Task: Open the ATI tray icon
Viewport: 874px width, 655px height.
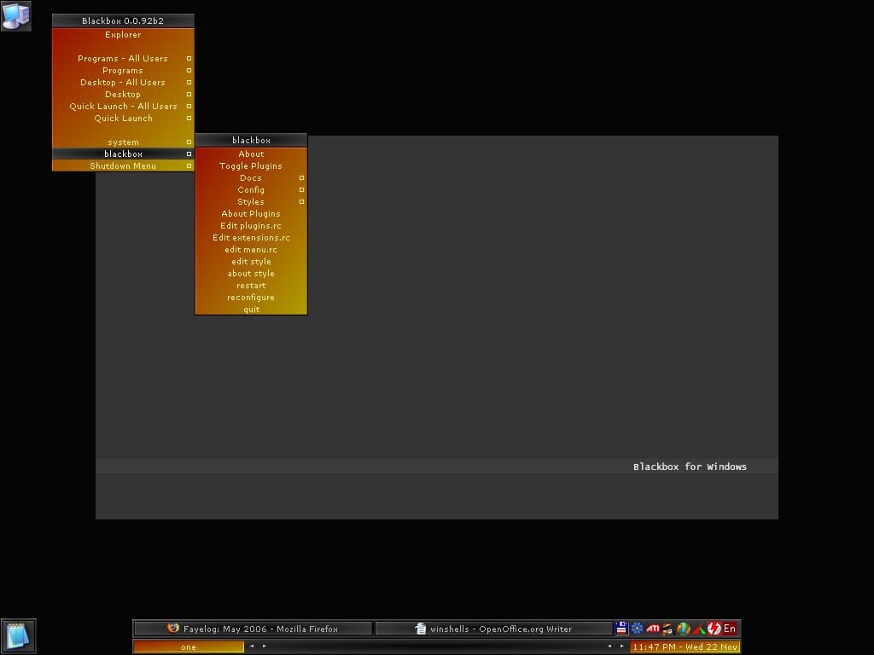Action: pos(653,629)
